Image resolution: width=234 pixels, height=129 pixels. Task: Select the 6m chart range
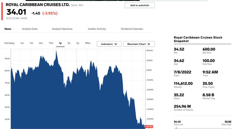tap(41, 43)
